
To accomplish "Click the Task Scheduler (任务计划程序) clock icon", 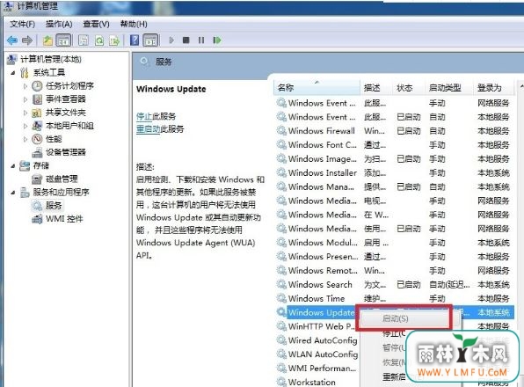I will click(37, 86).
